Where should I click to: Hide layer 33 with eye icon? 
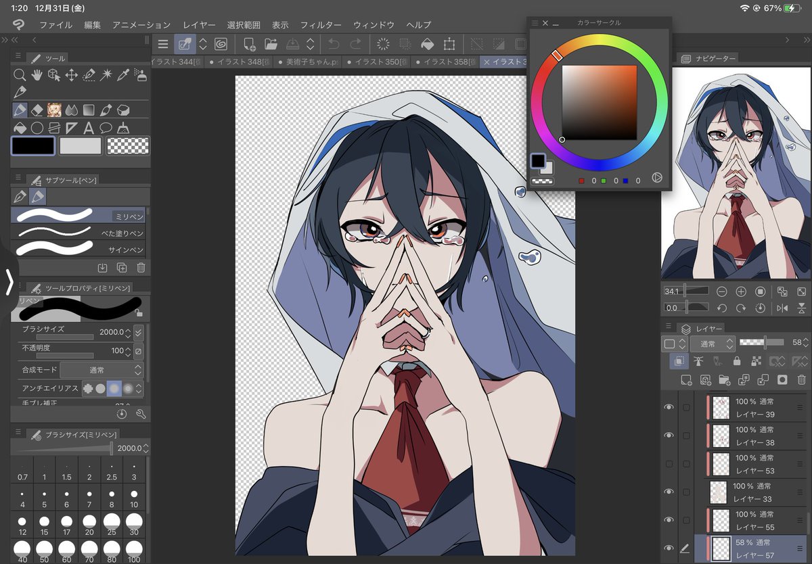pyautogui.click(x=669, y=492)
